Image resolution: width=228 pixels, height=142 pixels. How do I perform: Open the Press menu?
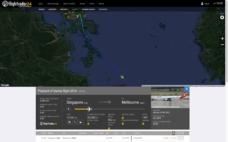click(92, 4)
